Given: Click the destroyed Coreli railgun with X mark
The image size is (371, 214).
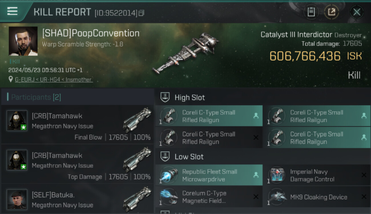Looking at the screenshot, I should point(209,138).
